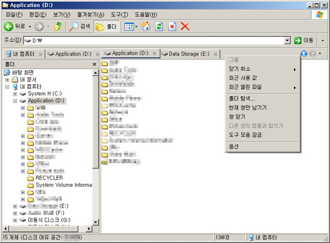
Task: Click 내 컴퓨터 icon in status bar
Action: click(251, 238)
